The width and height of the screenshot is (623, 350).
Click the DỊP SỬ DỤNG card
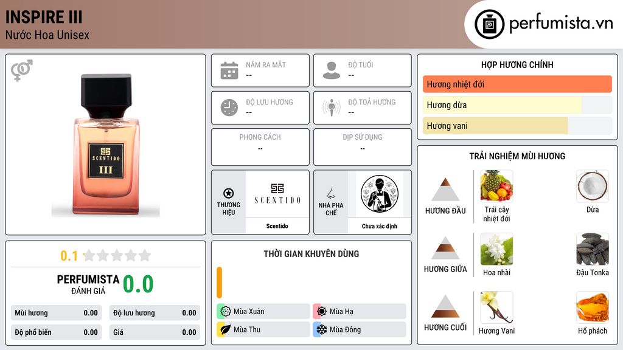363,147
